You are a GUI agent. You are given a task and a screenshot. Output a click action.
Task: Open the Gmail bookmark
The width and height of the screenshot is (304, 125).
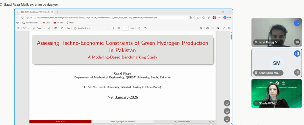pyautogui.click(x=46, y=23)
